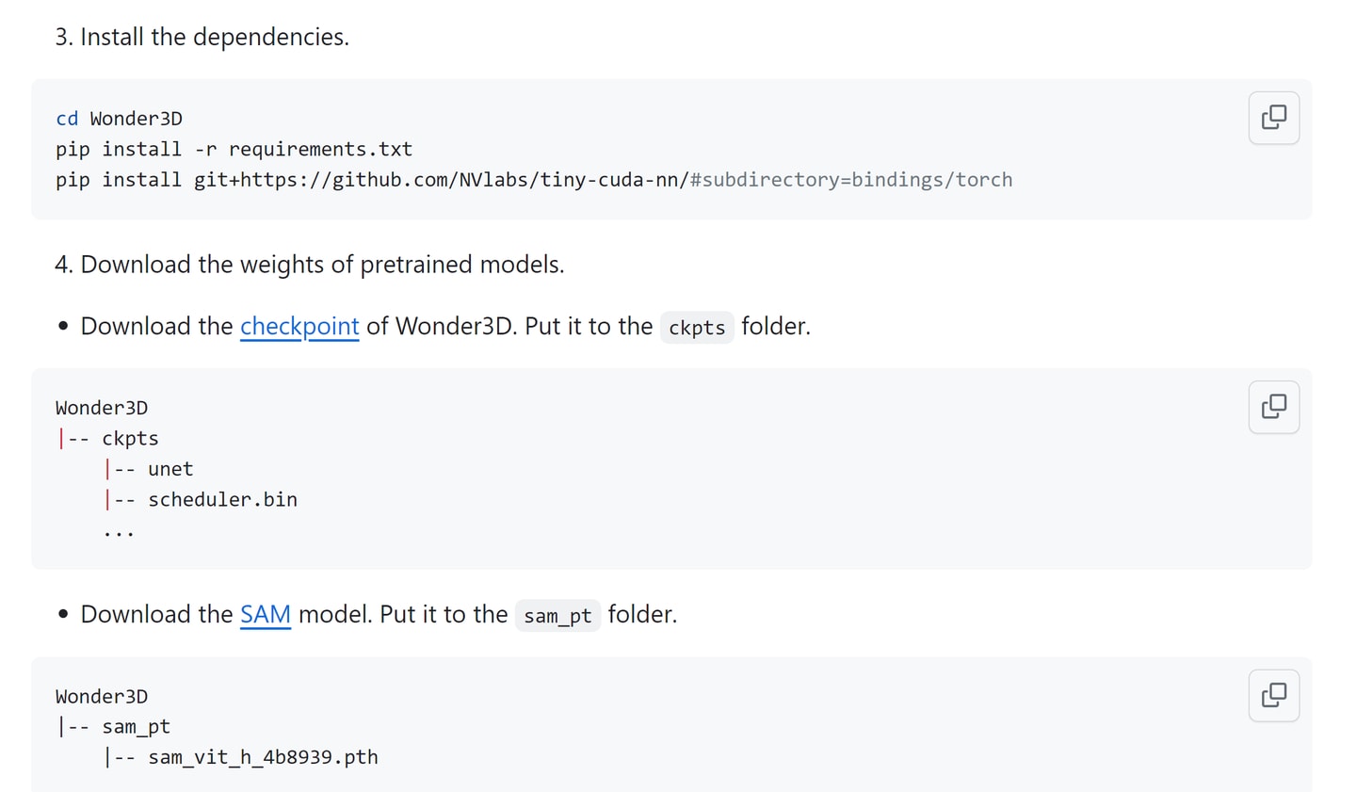The width and height of the screenshot is (1356, 792).
Task: Click the 'cd Wonder3D' command line
Action: coord(119,119)
